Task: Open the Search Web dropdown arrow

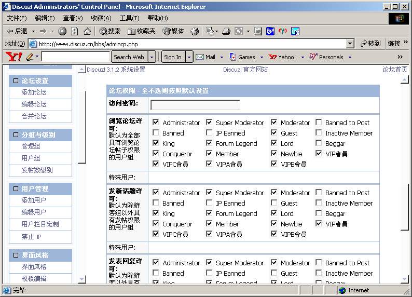Action: tap(152, 57)
